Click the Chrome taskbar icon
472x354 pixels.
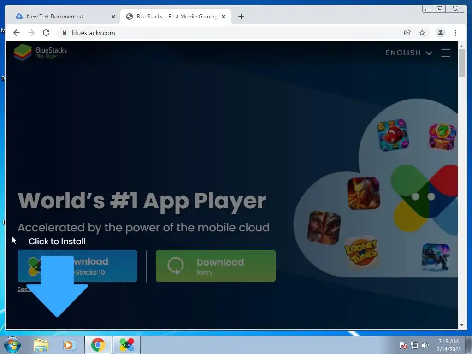coord(98,345)
